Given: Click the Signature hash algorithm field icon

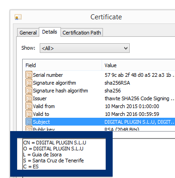Looking at the screenshot, I should pyautogui.click(x=29, y=91).
